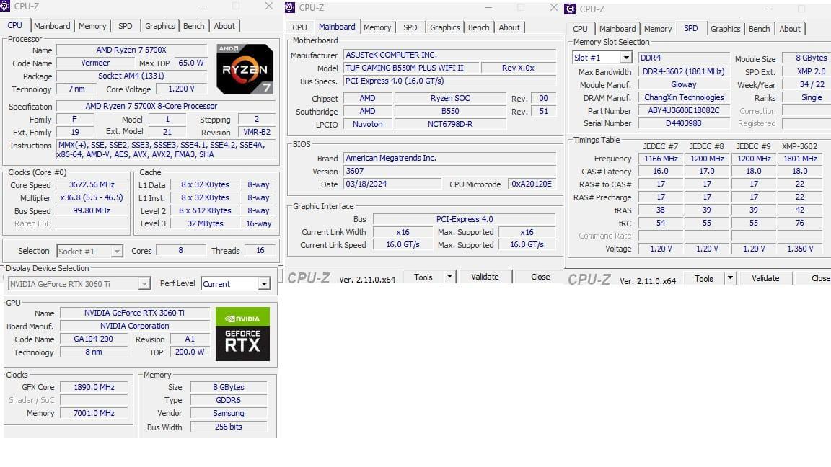Select the CPU tab in the left window
The width and height of the screenshot is (831, 467).
[x=15, y=25]
